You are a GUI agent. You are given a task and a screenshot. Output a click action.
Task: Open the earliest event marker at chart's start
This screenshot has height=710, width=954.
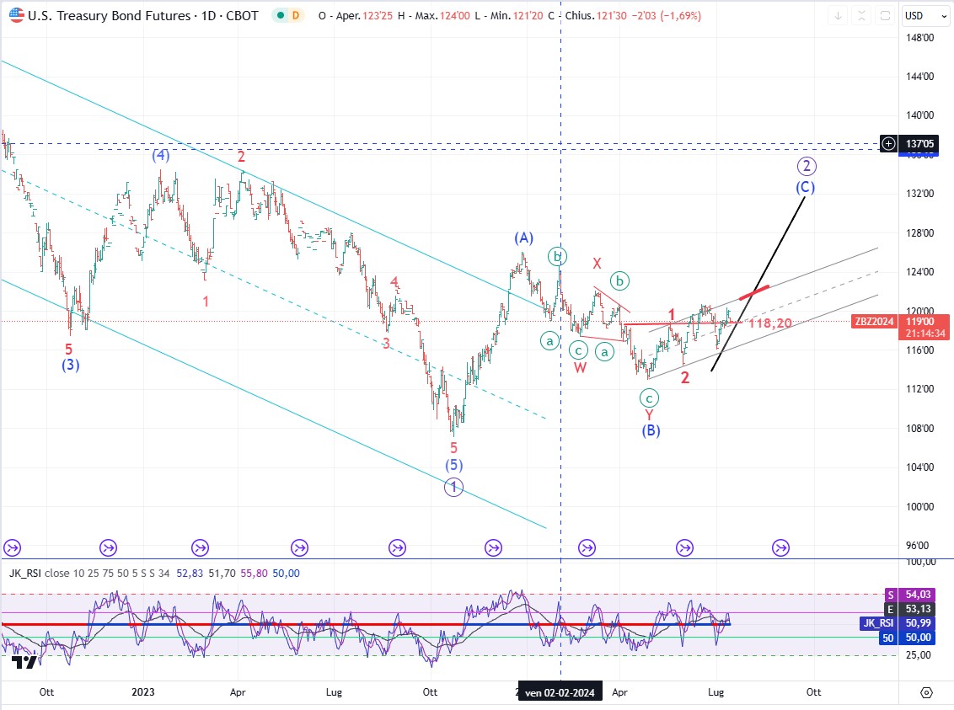(x=12, y=547)
